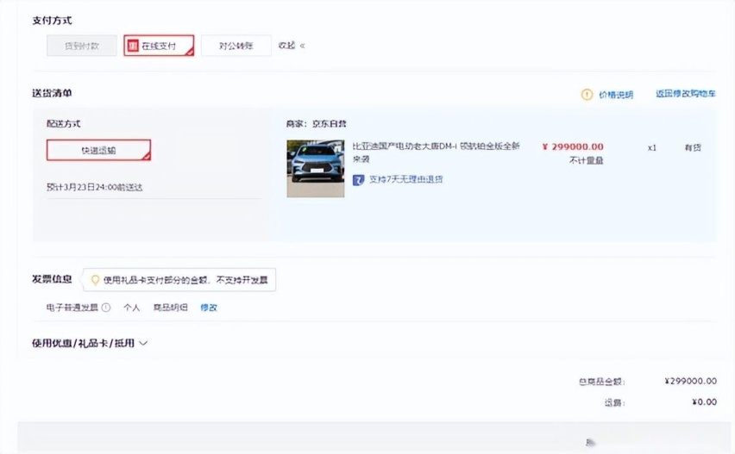Choose 对公转账 payment method
Screen dimensions: 735x454
[236, 46]
